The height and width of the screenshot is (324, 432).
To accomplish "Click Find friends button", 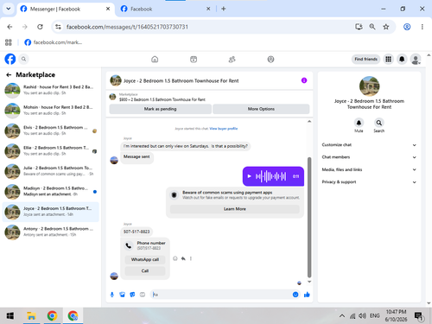I will 365,59.
